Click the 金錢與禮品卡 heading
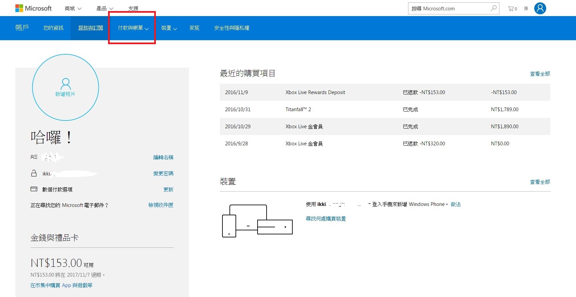The image size is (576, 297). coord(54,238)
